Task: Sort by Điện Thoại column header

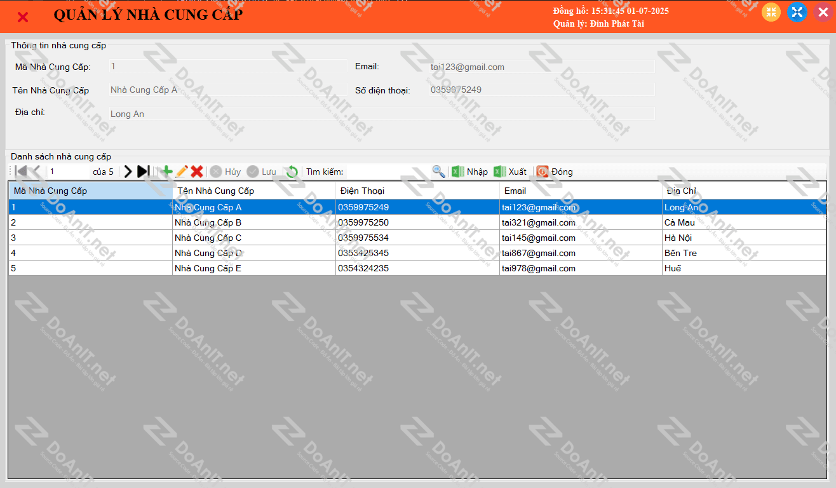Action: point(417,191)
